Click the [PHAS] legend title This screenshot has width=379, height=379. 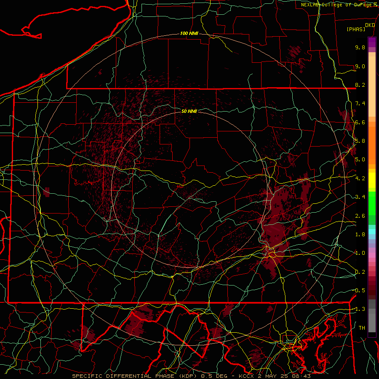click(356, 29)
